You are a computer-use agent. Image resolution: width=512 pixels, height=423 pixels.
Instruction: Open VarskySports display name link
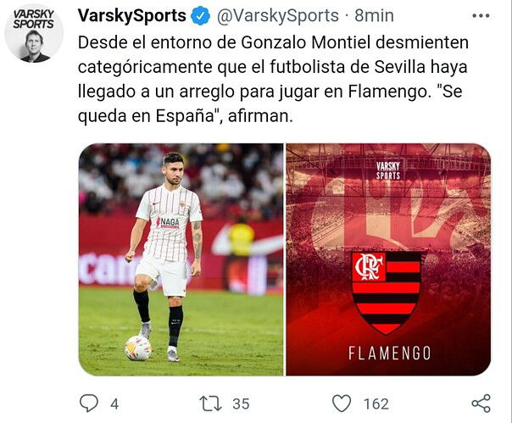click(132, 15)
